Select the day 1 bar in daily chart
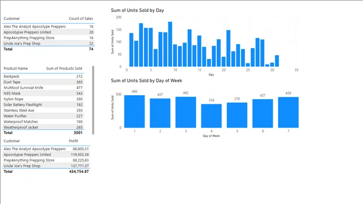The height and width of the screenshot is (204, 363). [x=131, y=50]
